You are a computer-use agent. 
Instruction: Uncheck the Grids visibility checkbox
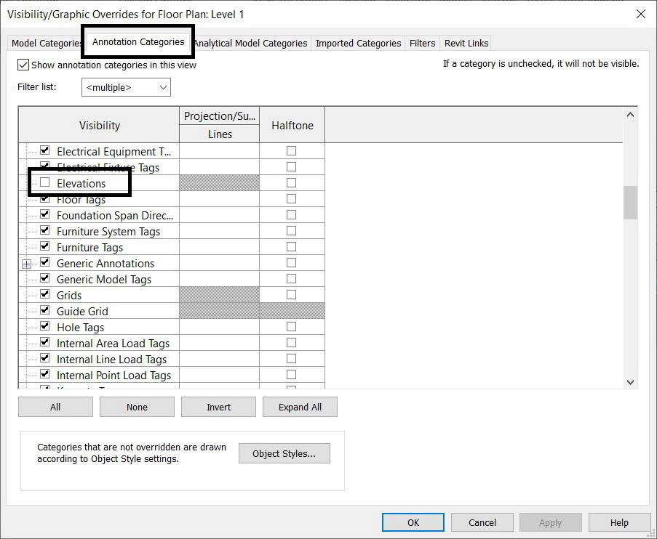(x=45, y=294)
